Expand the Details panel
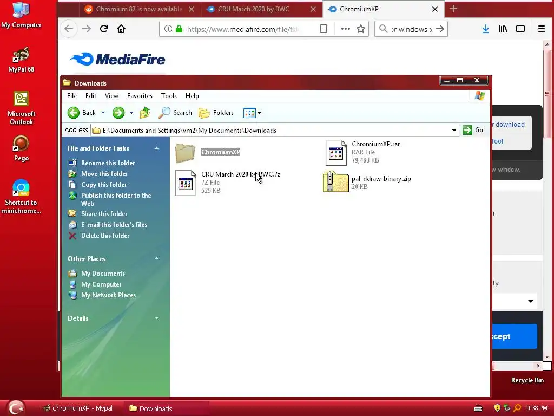This screenshot has width=554, height=416. pos(156,318)
